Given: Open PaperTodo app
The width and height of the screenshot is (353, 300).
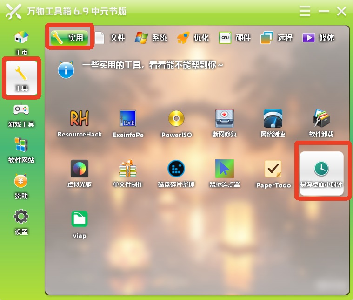Looking at the screenshot, I should [x=273, y=174].
